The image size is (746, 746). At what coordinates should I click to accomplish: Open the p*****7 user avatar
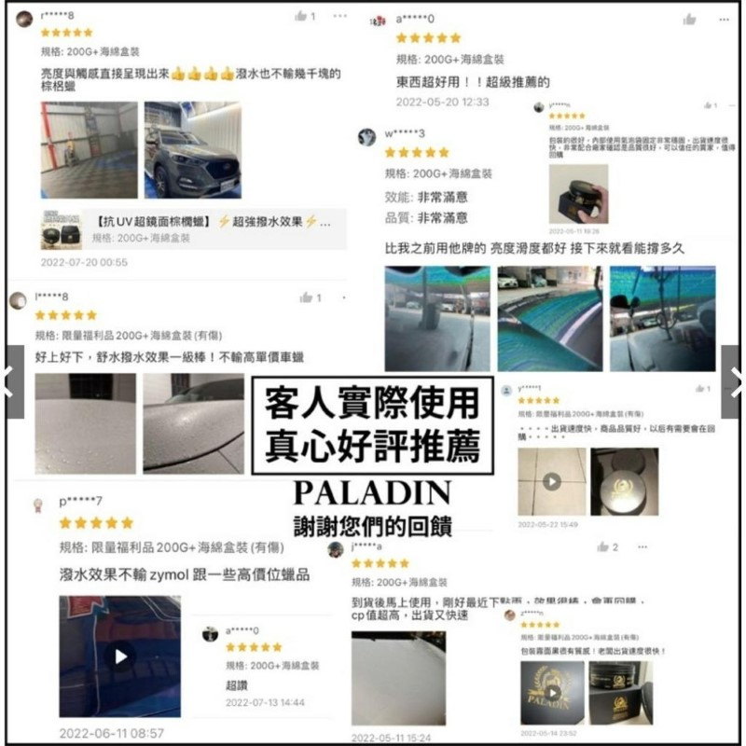pyautogui.click(x=37, y=504)
